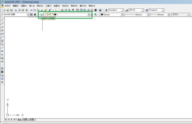Viewport: 192px width, 124px height.
Task: Select the Polygon tool
Action: tap(2, 30)
